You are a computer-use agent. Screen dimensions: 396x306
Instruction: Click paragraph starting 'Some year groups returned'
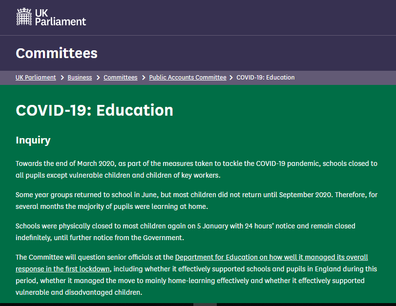pos(196,201)
